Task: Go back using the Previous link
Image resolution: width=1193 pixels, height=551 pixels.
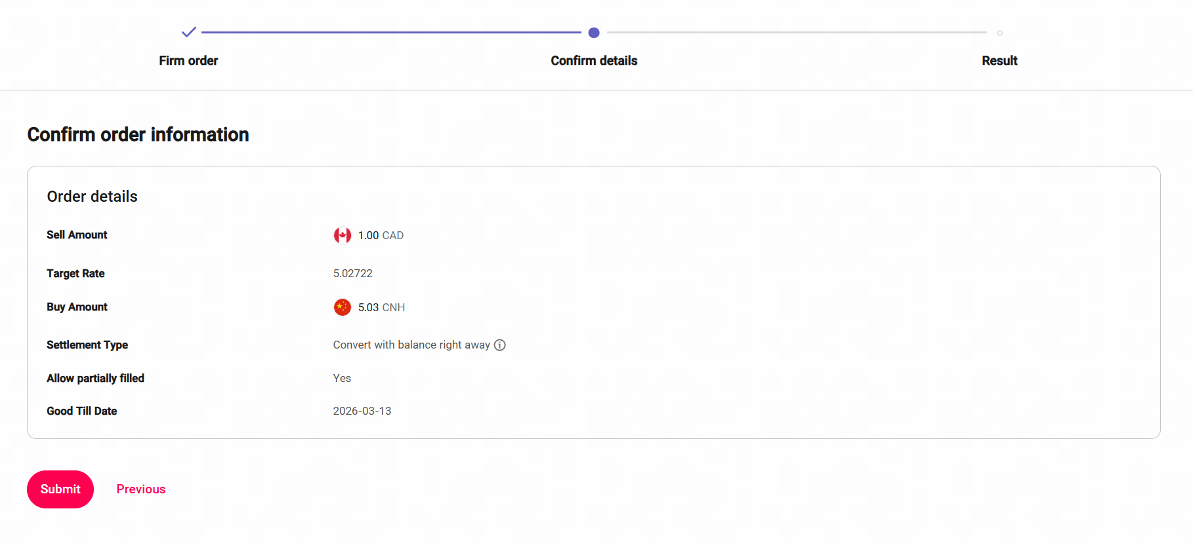Action: click(141, 489)
